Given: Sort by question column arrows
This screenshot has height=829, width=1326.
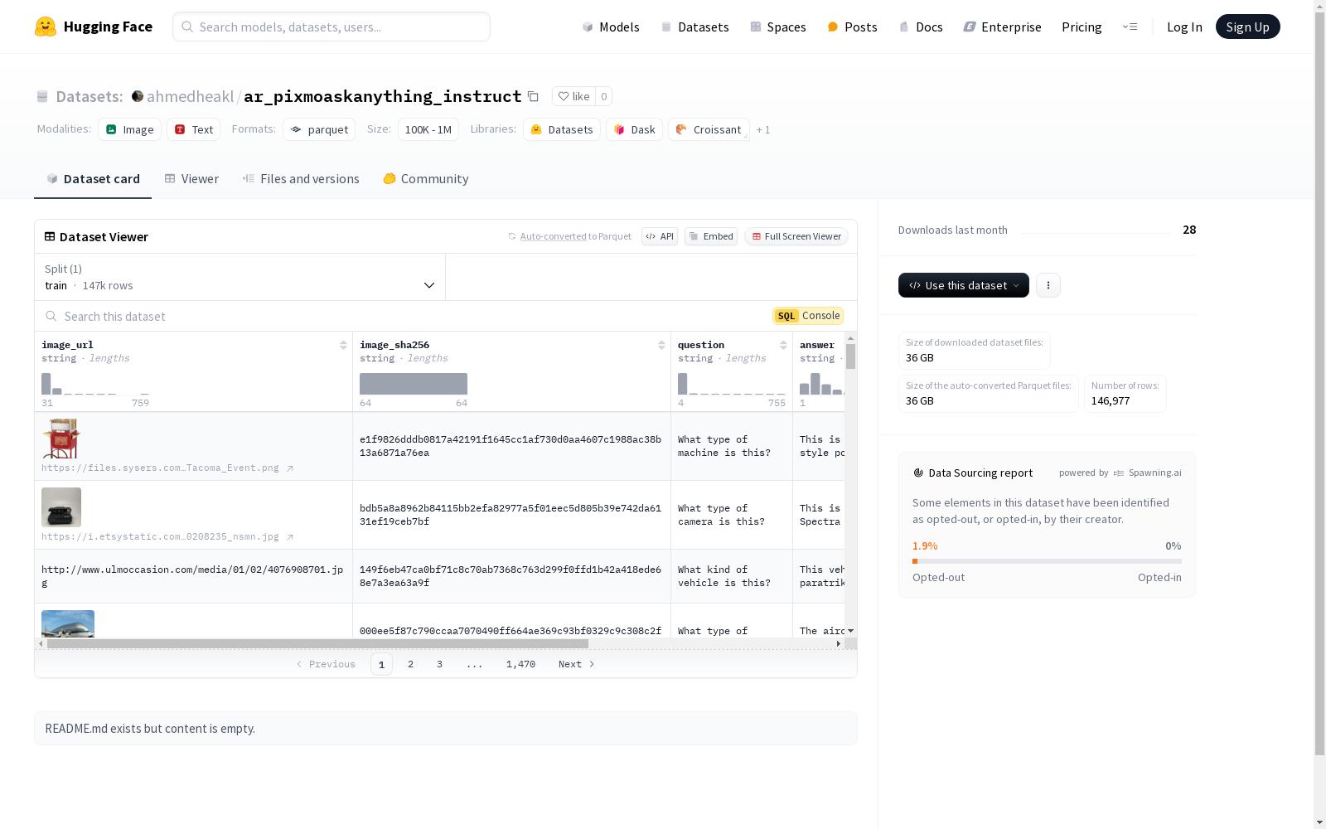Looking at the screenshot, I should [783, 345].
